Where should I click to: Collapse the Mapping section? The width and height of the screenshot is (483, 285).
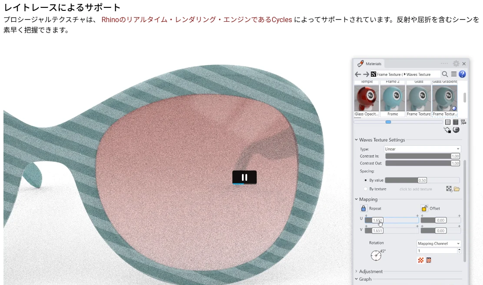click(356, 199)
